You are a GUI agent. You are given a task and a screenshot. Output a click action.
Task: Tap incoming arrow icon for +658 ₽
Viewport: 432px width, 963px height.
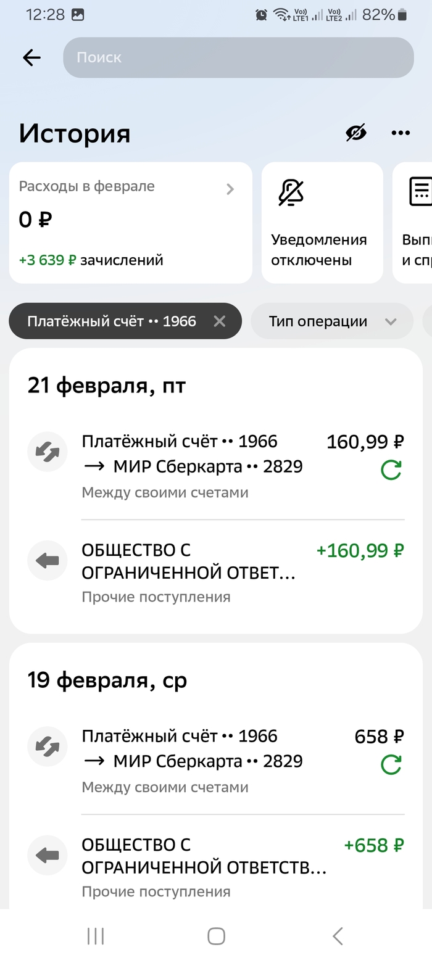[48, 855]
